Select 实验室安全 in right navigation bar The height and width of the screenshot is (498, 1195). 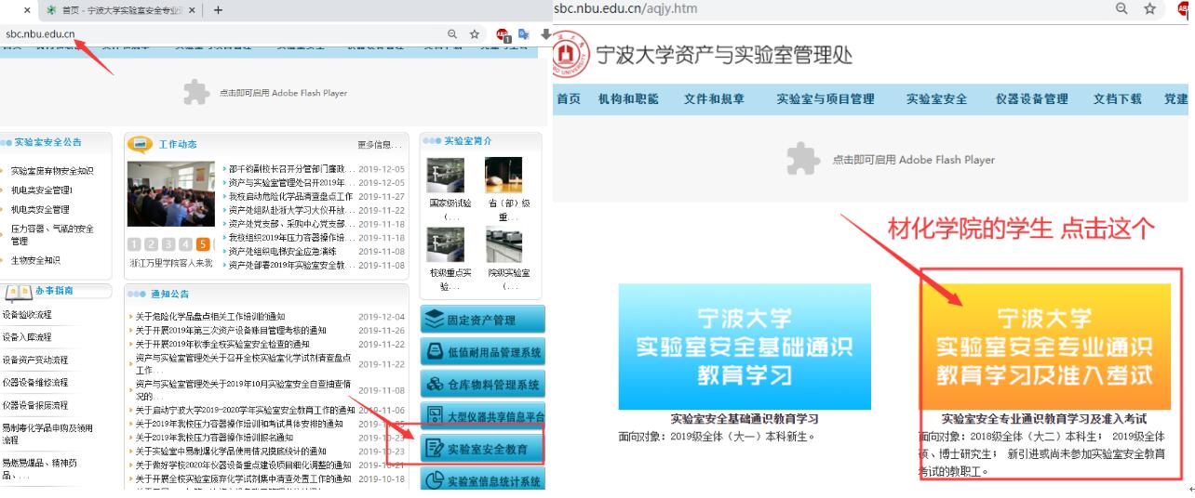pyautogui.click(x=936, y=99)
